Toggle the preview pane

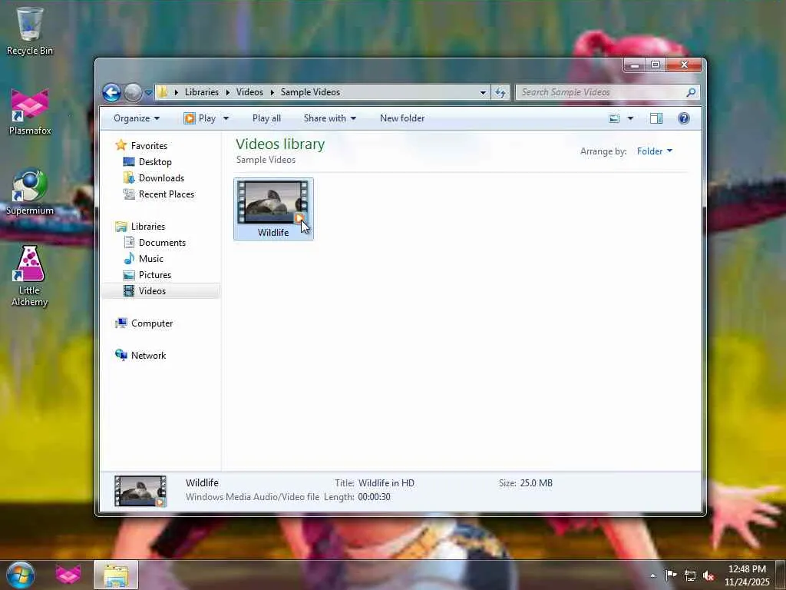[x=656, y=118]
